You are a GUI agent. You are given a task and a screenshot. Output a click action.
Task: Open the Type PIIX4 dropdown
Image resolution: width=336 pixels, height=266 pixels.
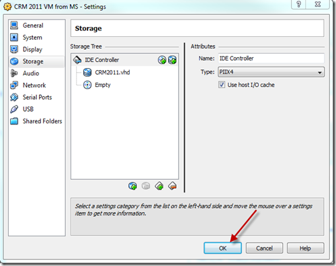[x=271, y=72]
